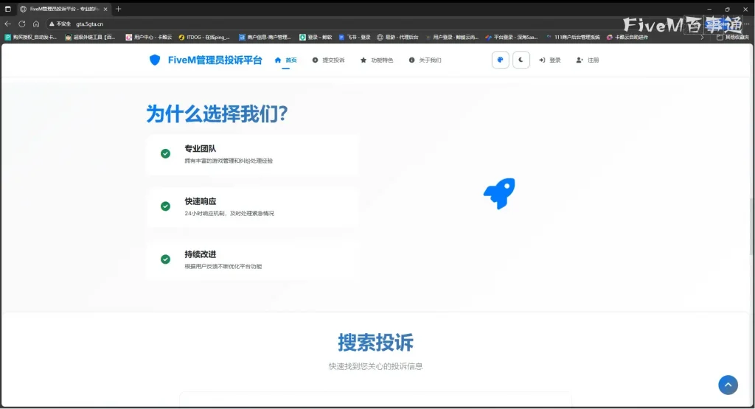This screenshot has height=409, width=755.
Task: Click green checkmark beside 快速响应
Action: (165, 206)
